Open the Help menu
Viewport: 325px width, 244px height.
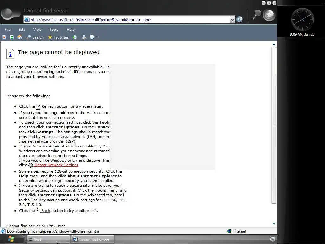coord(70,30)
